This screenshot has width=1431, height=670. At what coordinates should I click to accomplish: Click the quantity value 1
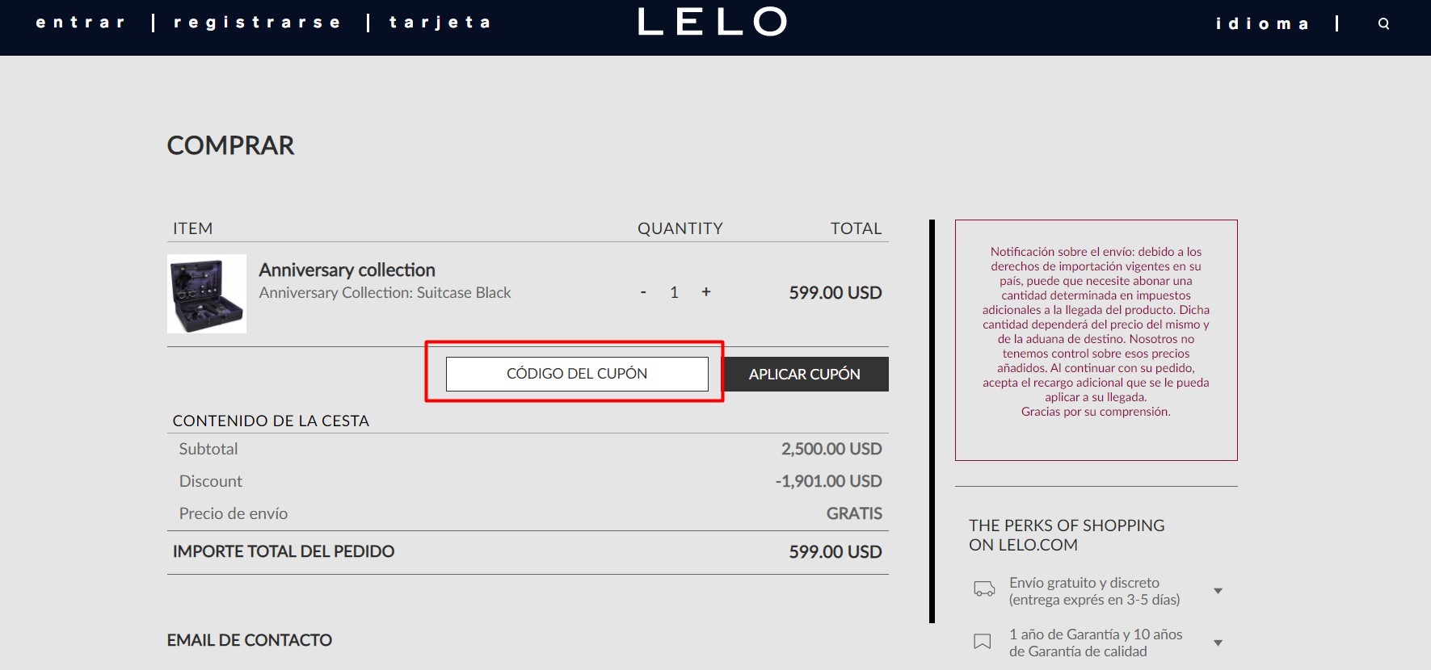click(x=674, y=292)
